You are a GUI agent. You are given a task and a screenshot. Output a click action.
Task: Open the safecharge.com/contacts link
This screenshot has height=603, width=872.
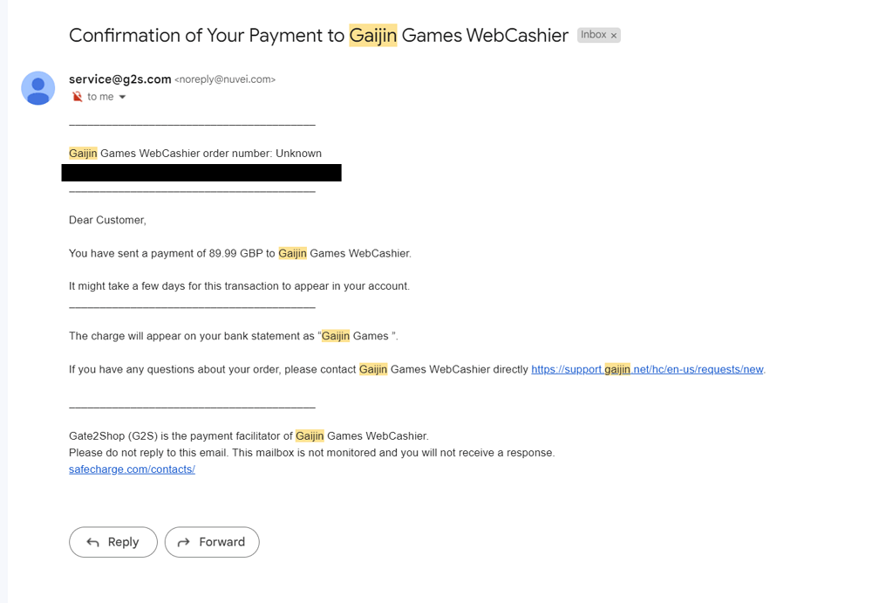pos(132,469)
